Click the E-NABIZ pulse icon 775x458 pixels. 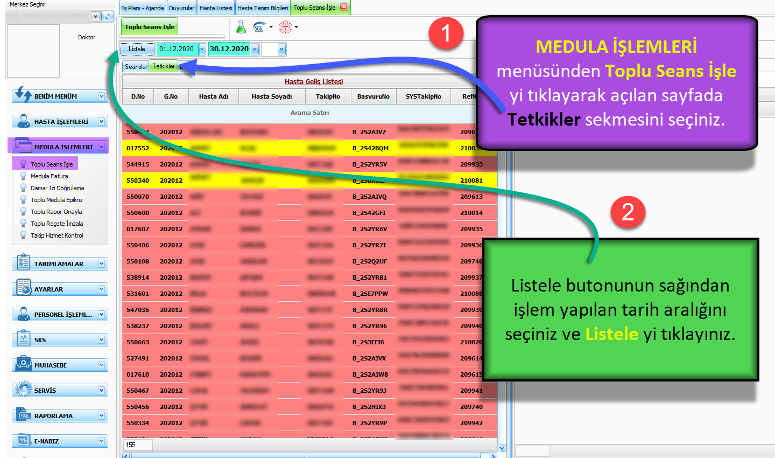(23, 440)
